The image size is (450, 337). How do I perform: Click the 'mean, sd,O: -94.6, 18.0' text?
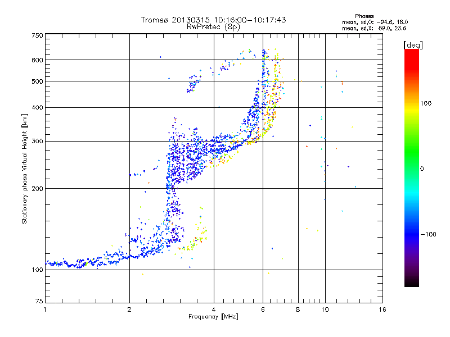click(x=375, y=22)
